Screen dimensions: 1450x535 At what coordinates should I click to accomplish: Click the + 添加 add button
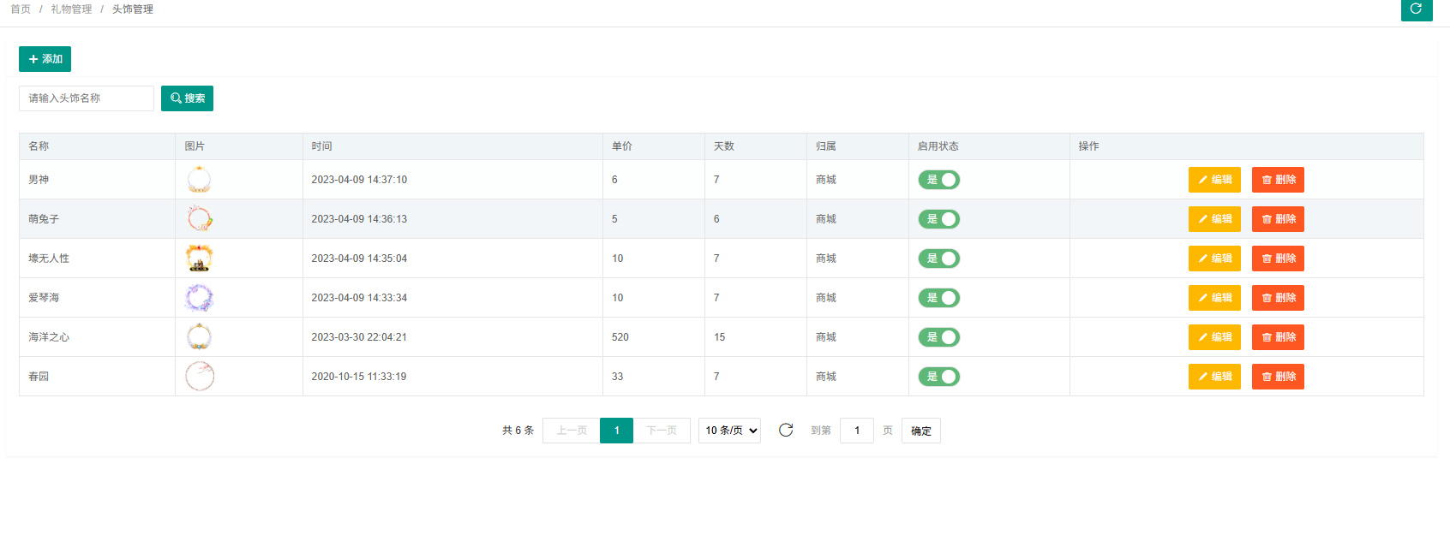pyautogui.click(x=45, y=59)
